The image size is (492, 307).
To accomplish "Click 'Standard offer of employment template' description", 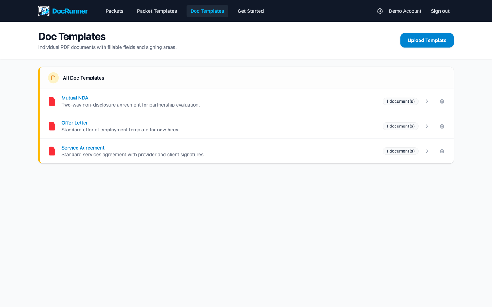I will pos(121,130).
